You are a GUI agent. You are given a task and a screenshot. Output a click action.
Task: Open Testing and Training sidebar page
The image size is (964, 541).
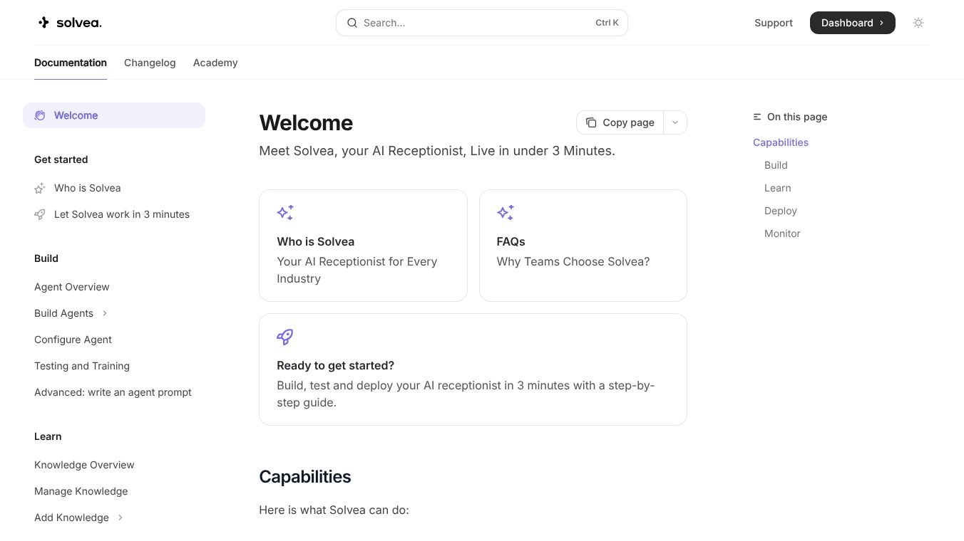82,366
